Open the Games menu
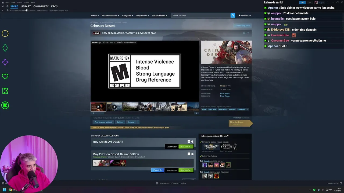 click(27, 2)
